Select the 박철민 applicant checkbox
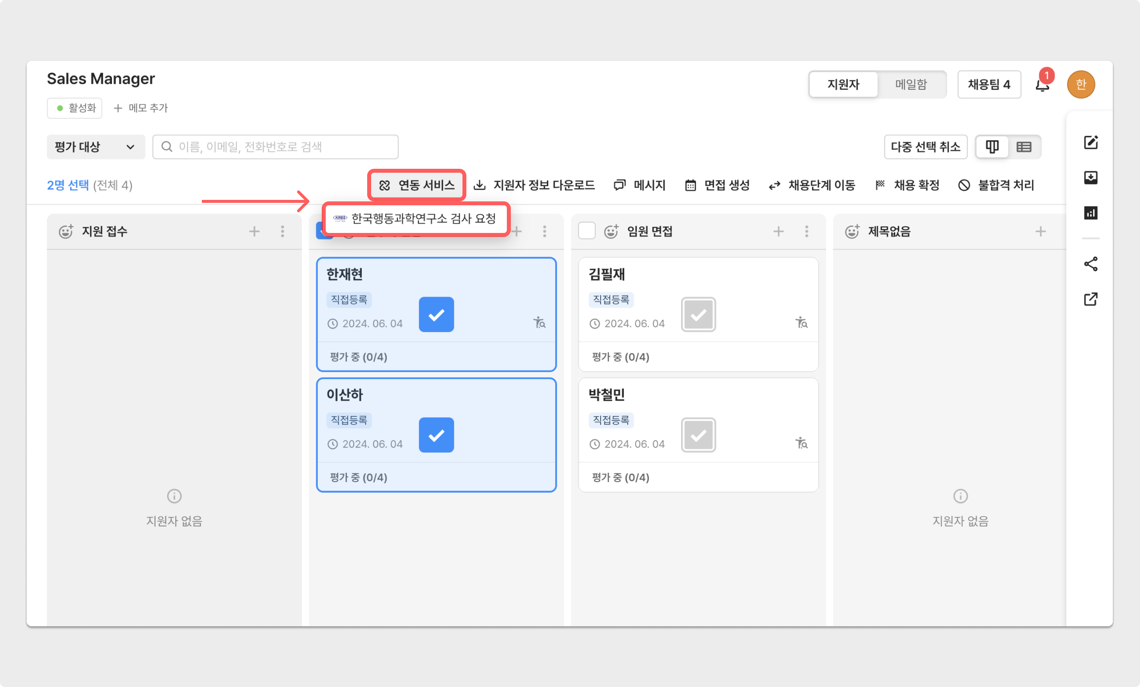 [x=698, y=435]
